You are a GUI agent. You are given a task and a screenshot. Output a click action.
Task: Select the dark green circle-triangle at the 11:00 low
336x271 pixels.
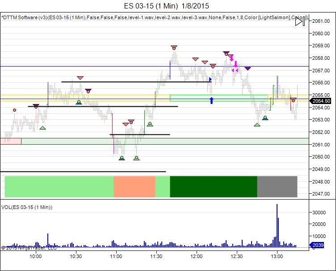point(122,158)
